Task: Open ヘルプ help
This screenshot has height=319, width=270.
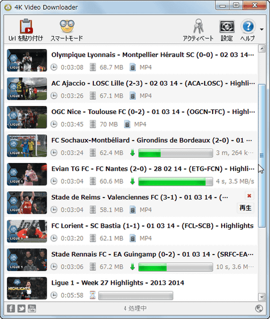Action: (x=248, y=30)
